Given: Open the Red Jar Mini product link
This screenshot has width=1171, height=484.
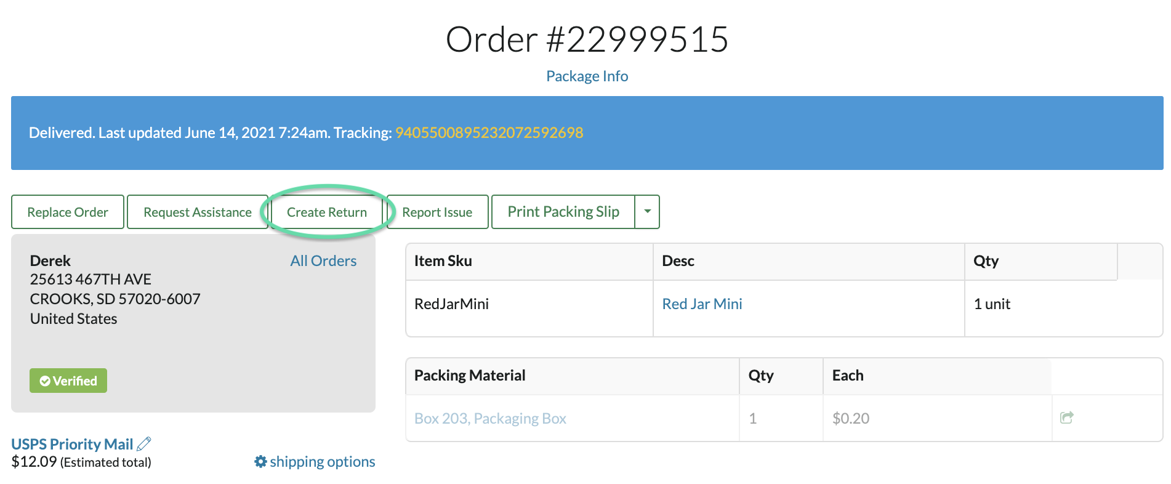Looking at the screenshot, I should [702, 304].
